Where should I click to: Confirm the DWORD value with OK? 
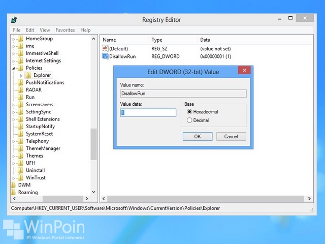[x=198, y=136]
